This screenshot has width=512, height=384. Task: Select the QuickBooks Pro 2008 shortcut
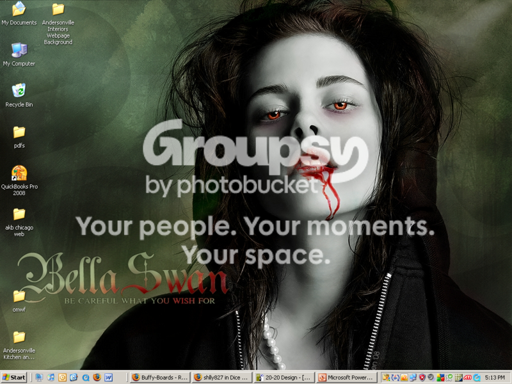pos(19,180)
